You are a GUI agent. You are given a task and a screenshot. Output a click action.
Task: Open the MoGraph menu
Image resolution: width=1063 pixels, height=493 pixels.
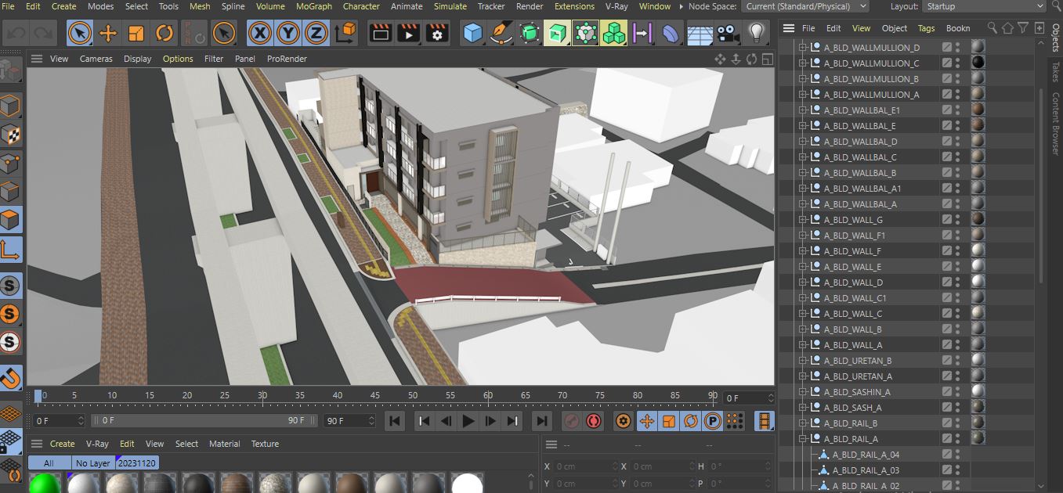click(x=313, y=6)
